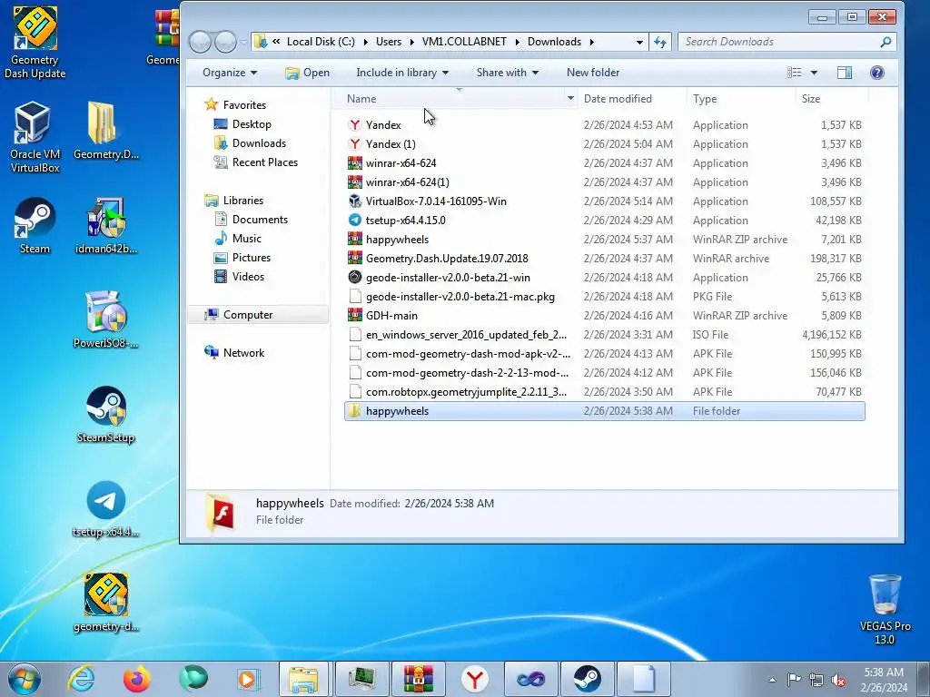
Task: Open Oracle VM VirtualBox desktop shortcut
Action: click(x=35, y=137)
